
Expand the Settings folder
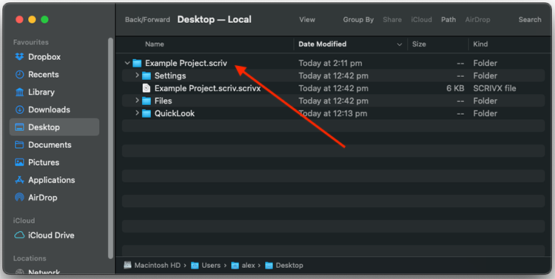click(x=137, y=75)
